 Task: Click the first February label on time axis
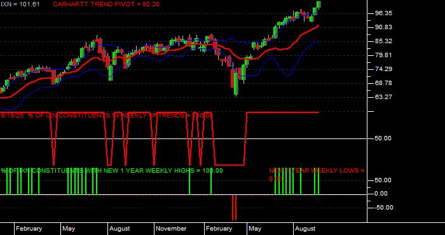[x=29, y=229]
